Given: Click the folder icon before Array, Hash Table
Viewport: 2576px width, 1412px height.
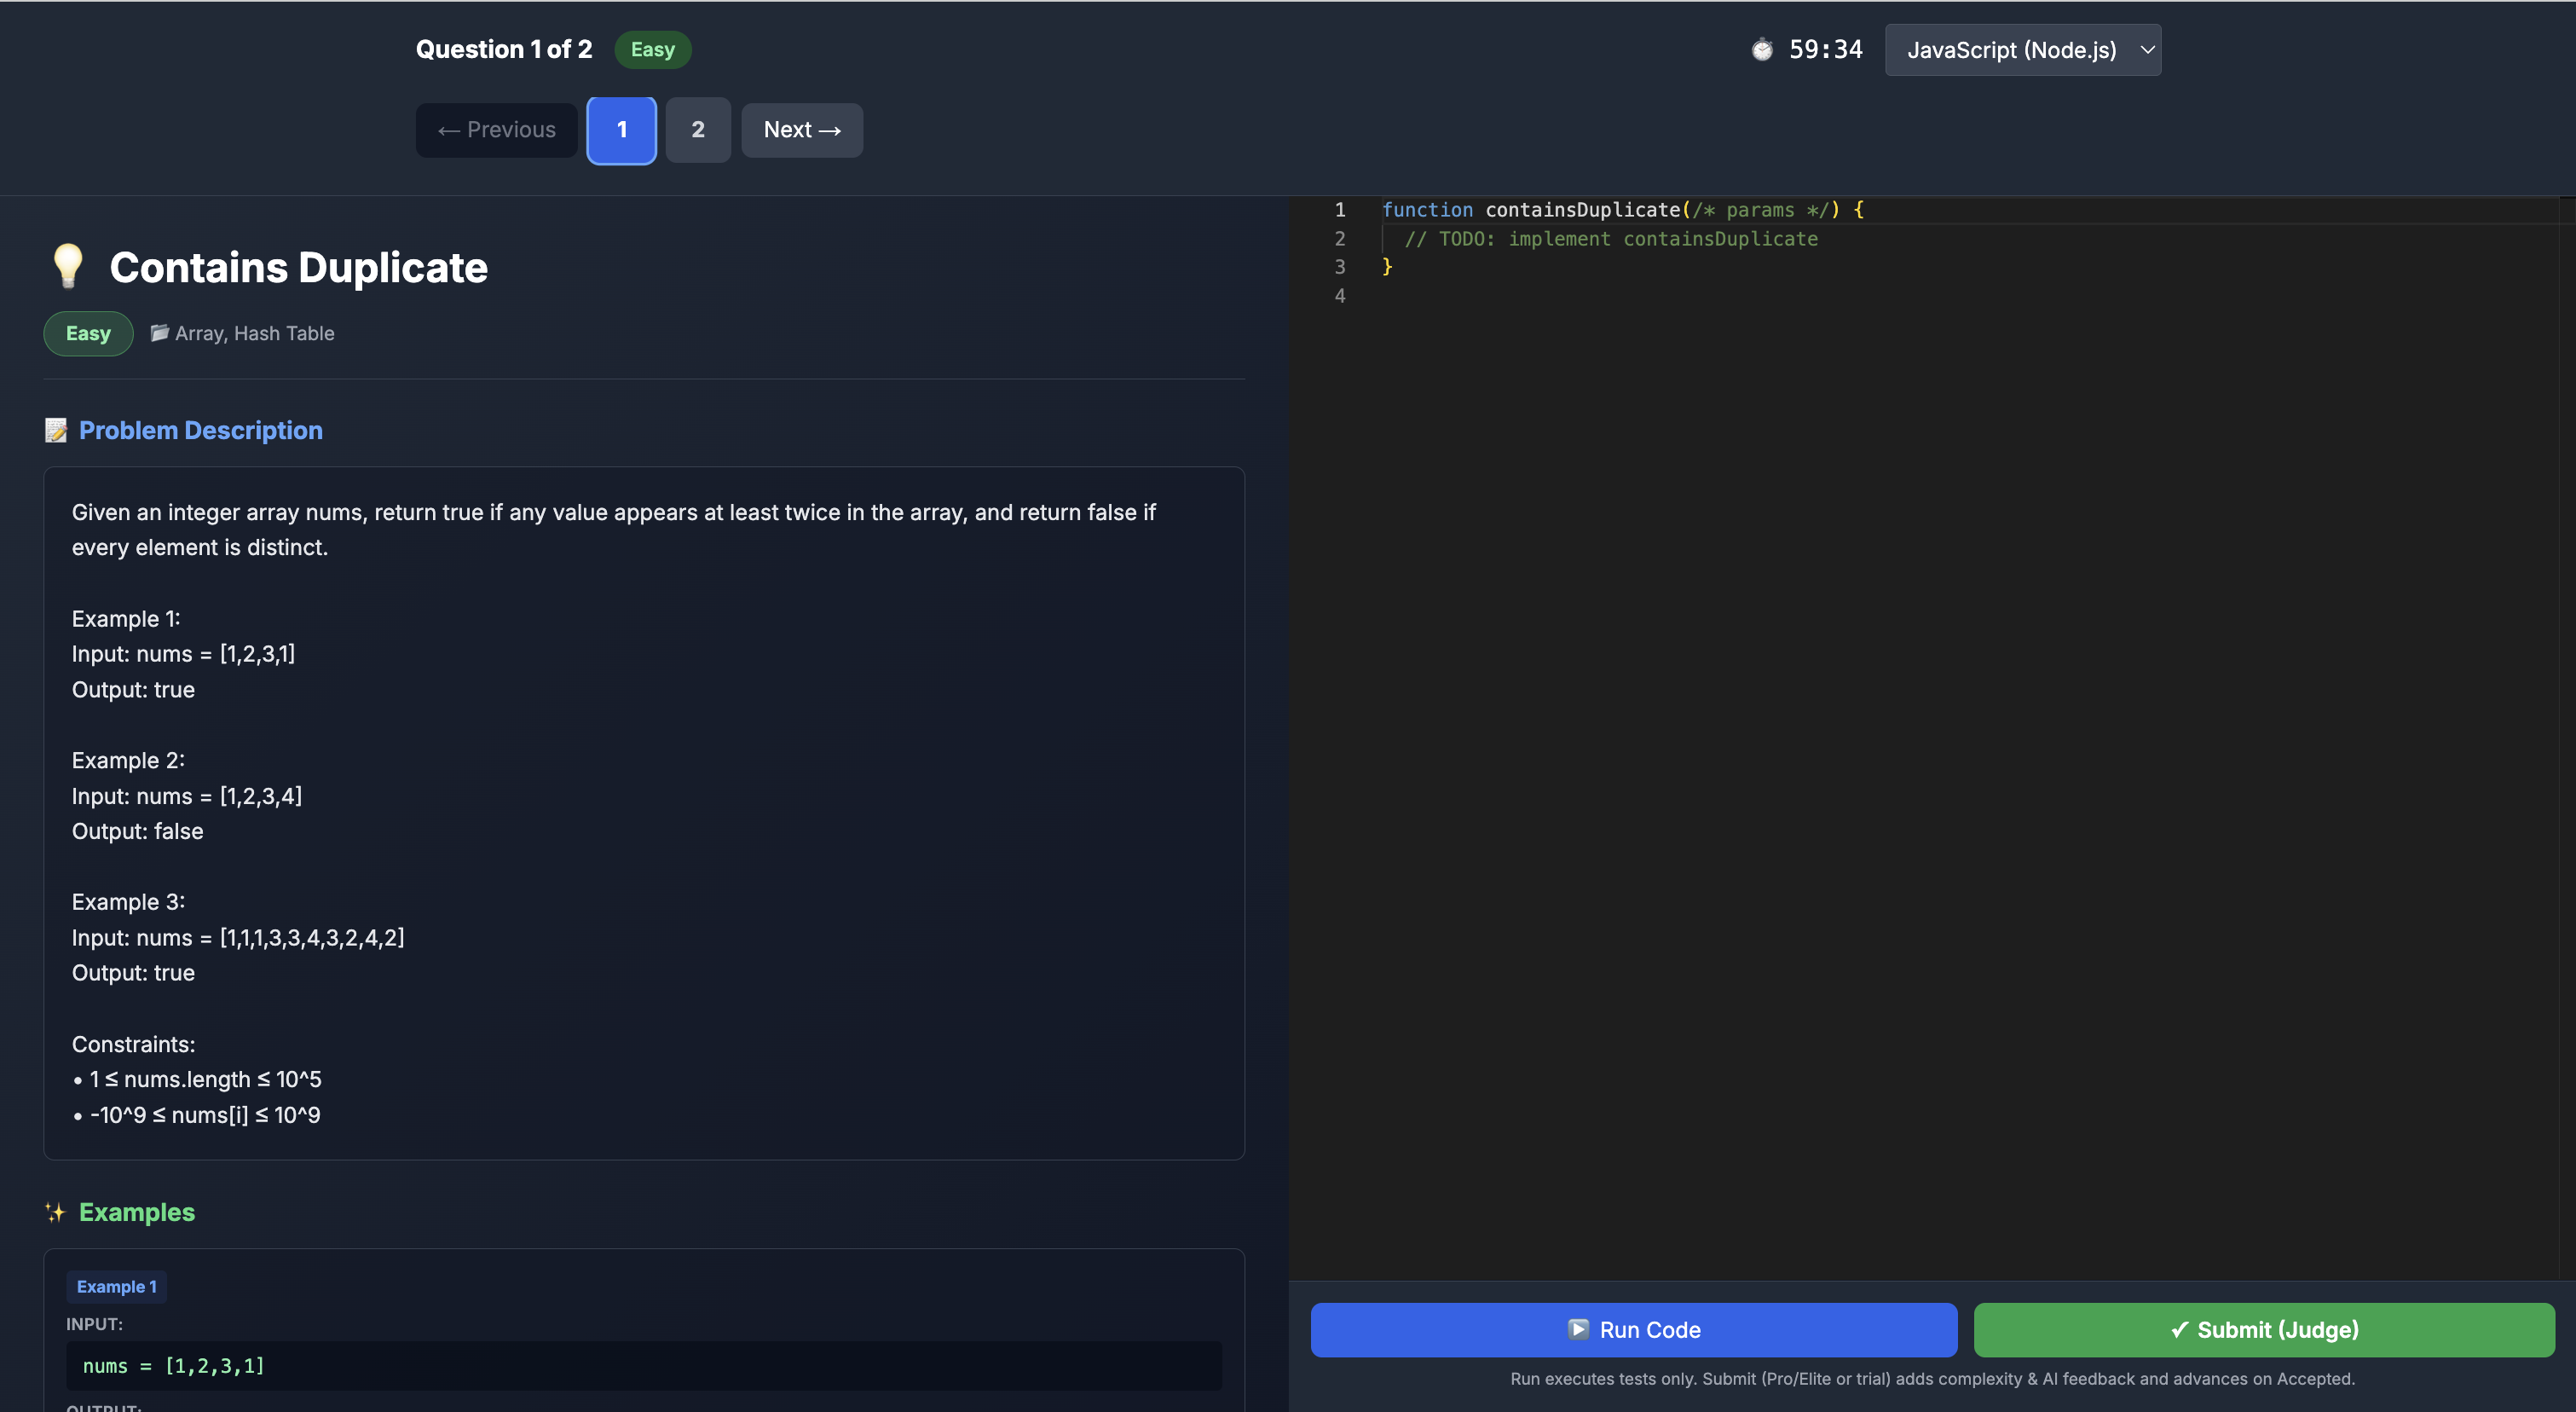Looking at the screenshot, I should tap(159, 333).
